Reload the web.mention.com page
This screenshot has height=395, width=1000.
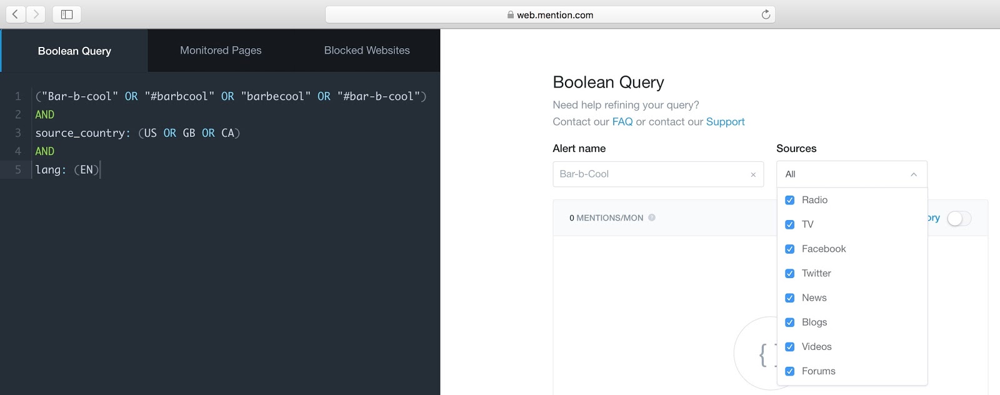[766, 14]
